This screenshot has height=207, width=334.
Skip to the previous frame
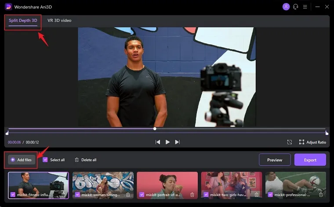[x=157, y=142]
